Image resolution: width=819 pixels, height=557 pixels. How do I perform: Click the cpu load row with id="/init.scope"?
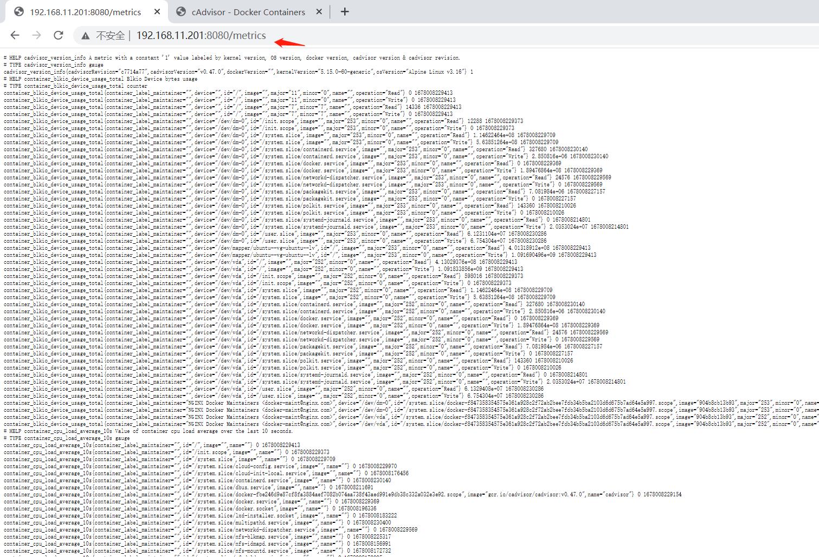[x=166, y=452]
